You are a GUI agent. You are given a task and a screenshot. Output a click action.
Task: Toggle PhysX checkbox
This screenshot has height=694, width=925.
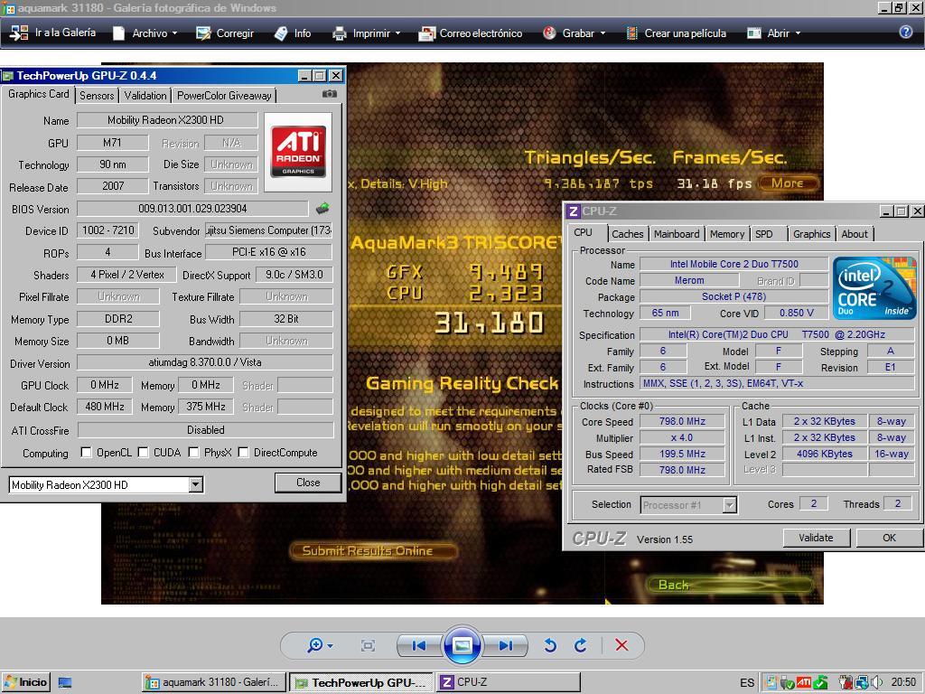pos(193,453)
